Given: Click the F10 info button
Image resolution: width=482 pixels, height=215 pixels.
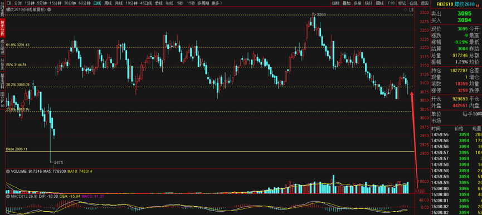Looking at the screenshot, I should point(391,3).
